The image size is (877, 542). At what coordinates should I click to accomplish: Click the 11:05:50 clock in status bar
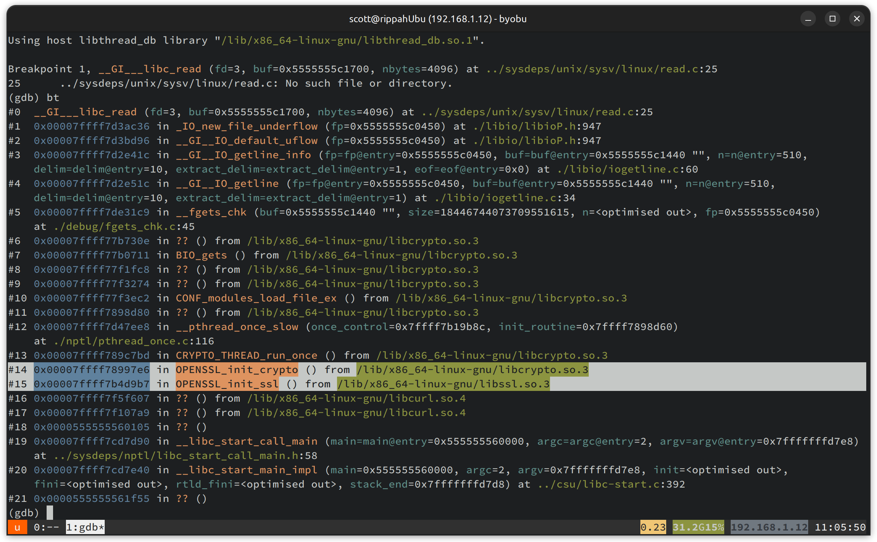pos(840,527)
